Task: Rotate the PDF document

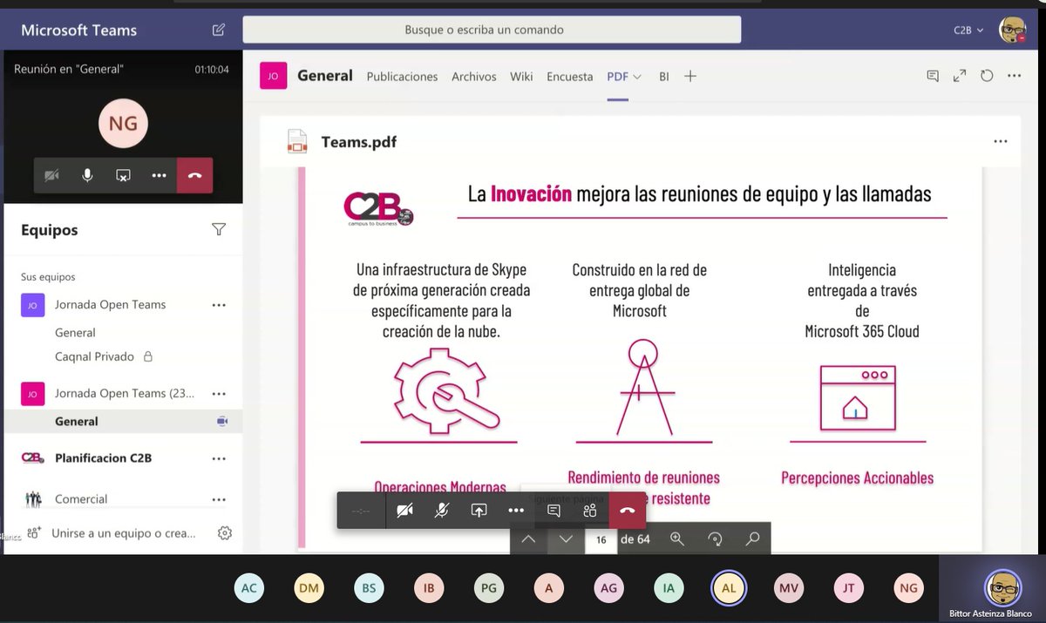Action: coord(715,539)
